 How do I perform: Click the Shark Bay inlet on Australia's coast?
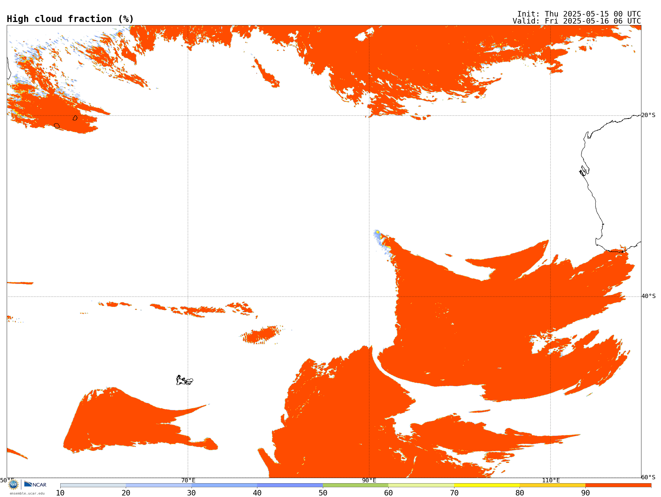584,171
